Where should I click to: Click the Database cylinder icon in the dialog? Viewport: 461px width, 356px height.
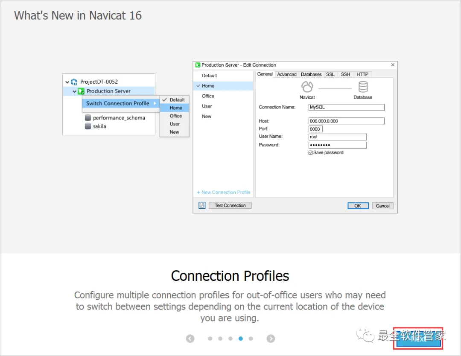363,87
